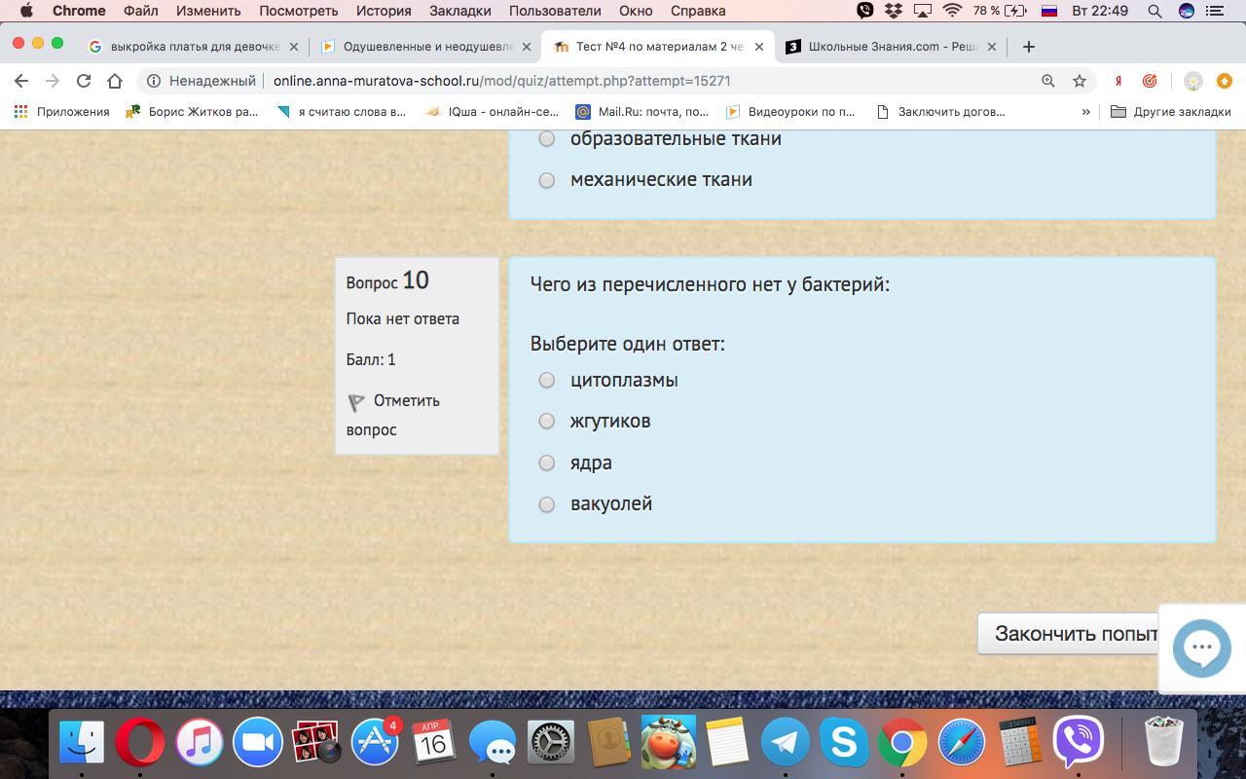Reload the page in Chrome

(84, 81)
